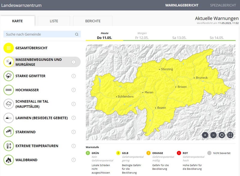Image resolution: width=240 pixels, height=176 pixels.
Task: Select the Extreme Temperaturen thermometer icon
Action: click(x=9, y=146)
